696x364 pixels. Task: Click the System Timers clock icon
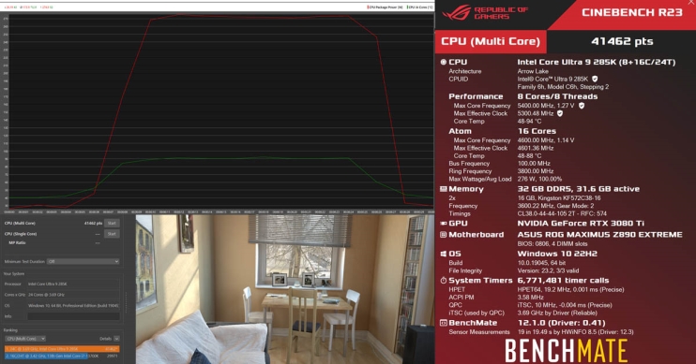[443, 281]
